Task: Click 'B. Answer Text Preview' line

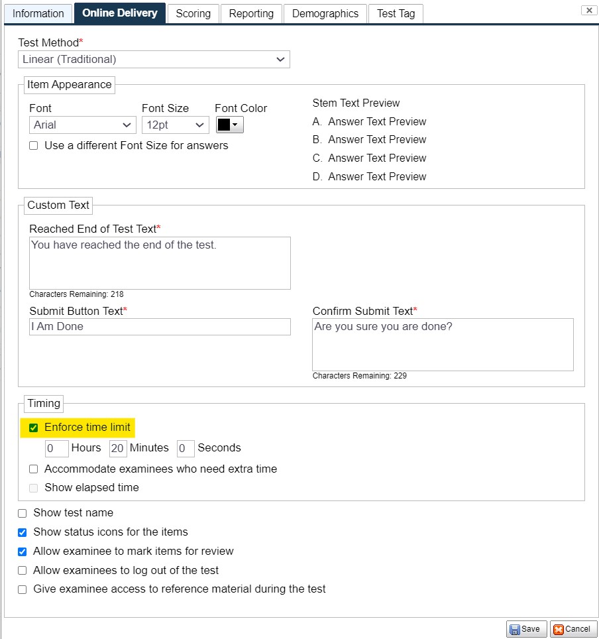Action: [x=369, y=139]
